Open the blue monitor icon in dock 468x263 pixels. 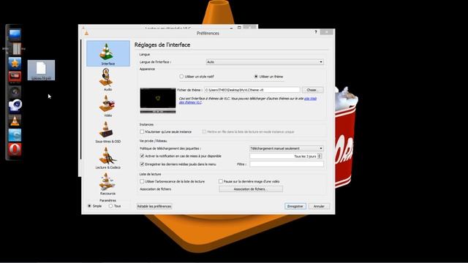pyautogui.click(x=15, y=34)
